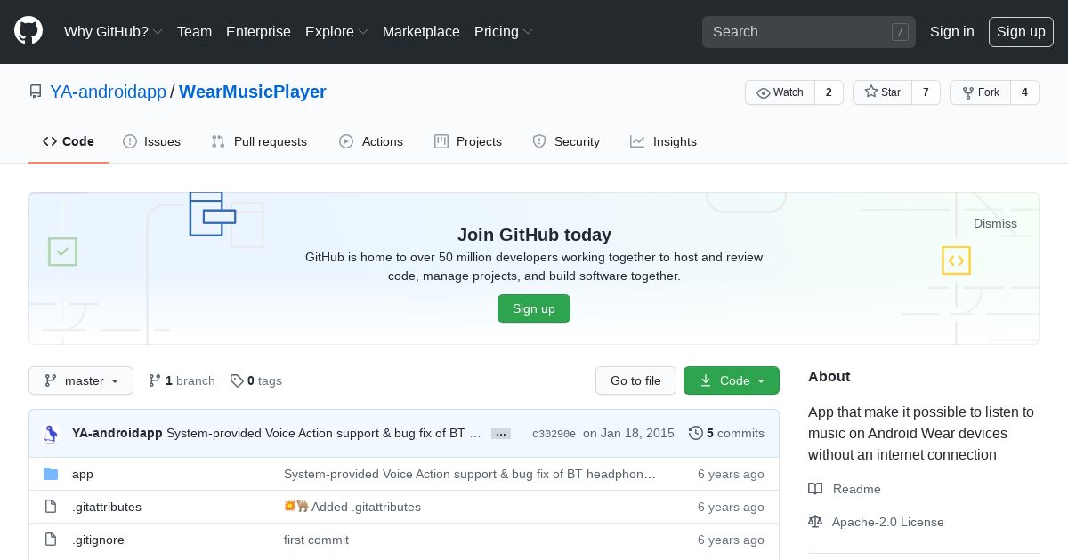Open the .gitignore file
The height and width of the screenshot is (560, 1068).
tap(98, 540)
